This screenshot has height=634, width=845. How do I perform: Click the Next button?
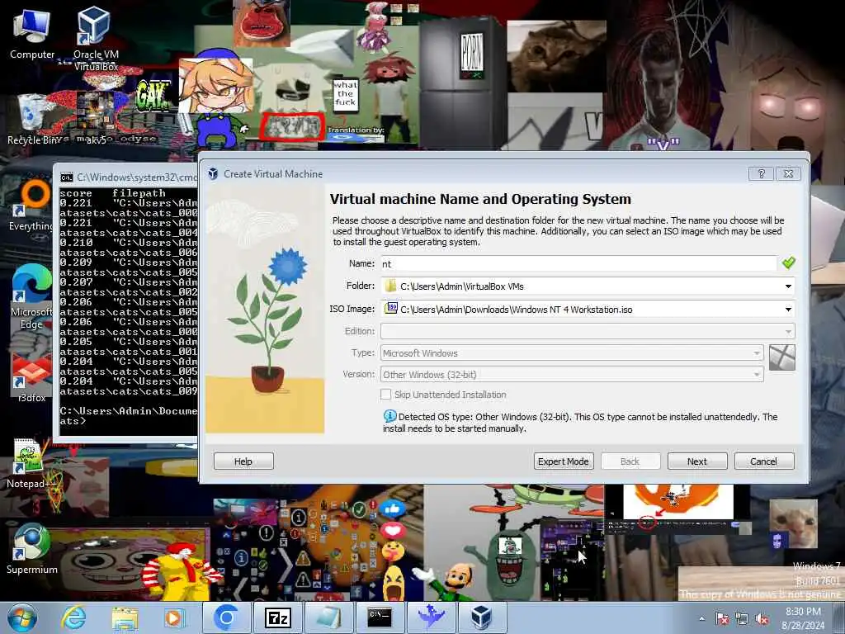(x=696, y=461)
